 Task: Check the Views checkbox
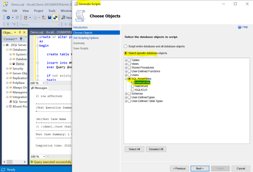pyautogui.click(x=129, y=64)
